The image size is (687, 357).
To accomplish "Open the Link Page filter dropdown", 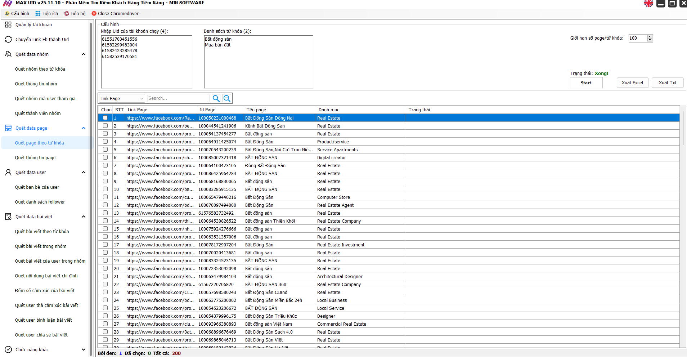I will coord(122,98).
